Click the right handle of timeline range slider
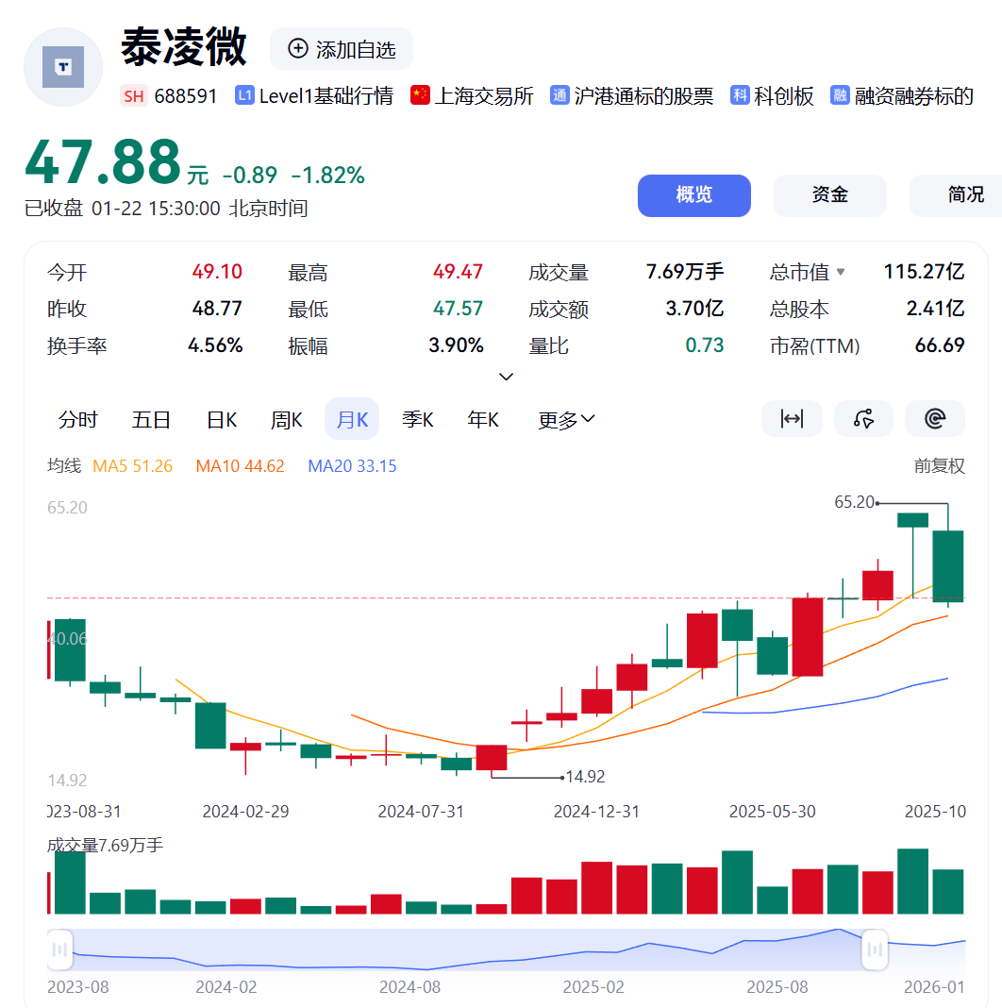Screen dimensions: 1002x1008 875,949
